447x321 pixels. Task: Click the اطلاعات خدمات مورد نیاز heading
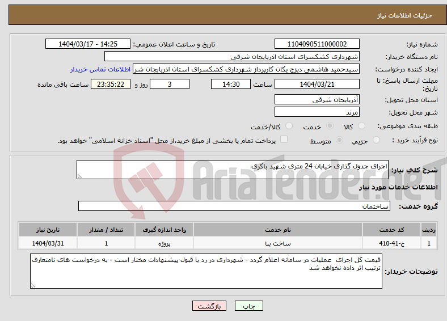coord(398,187)
